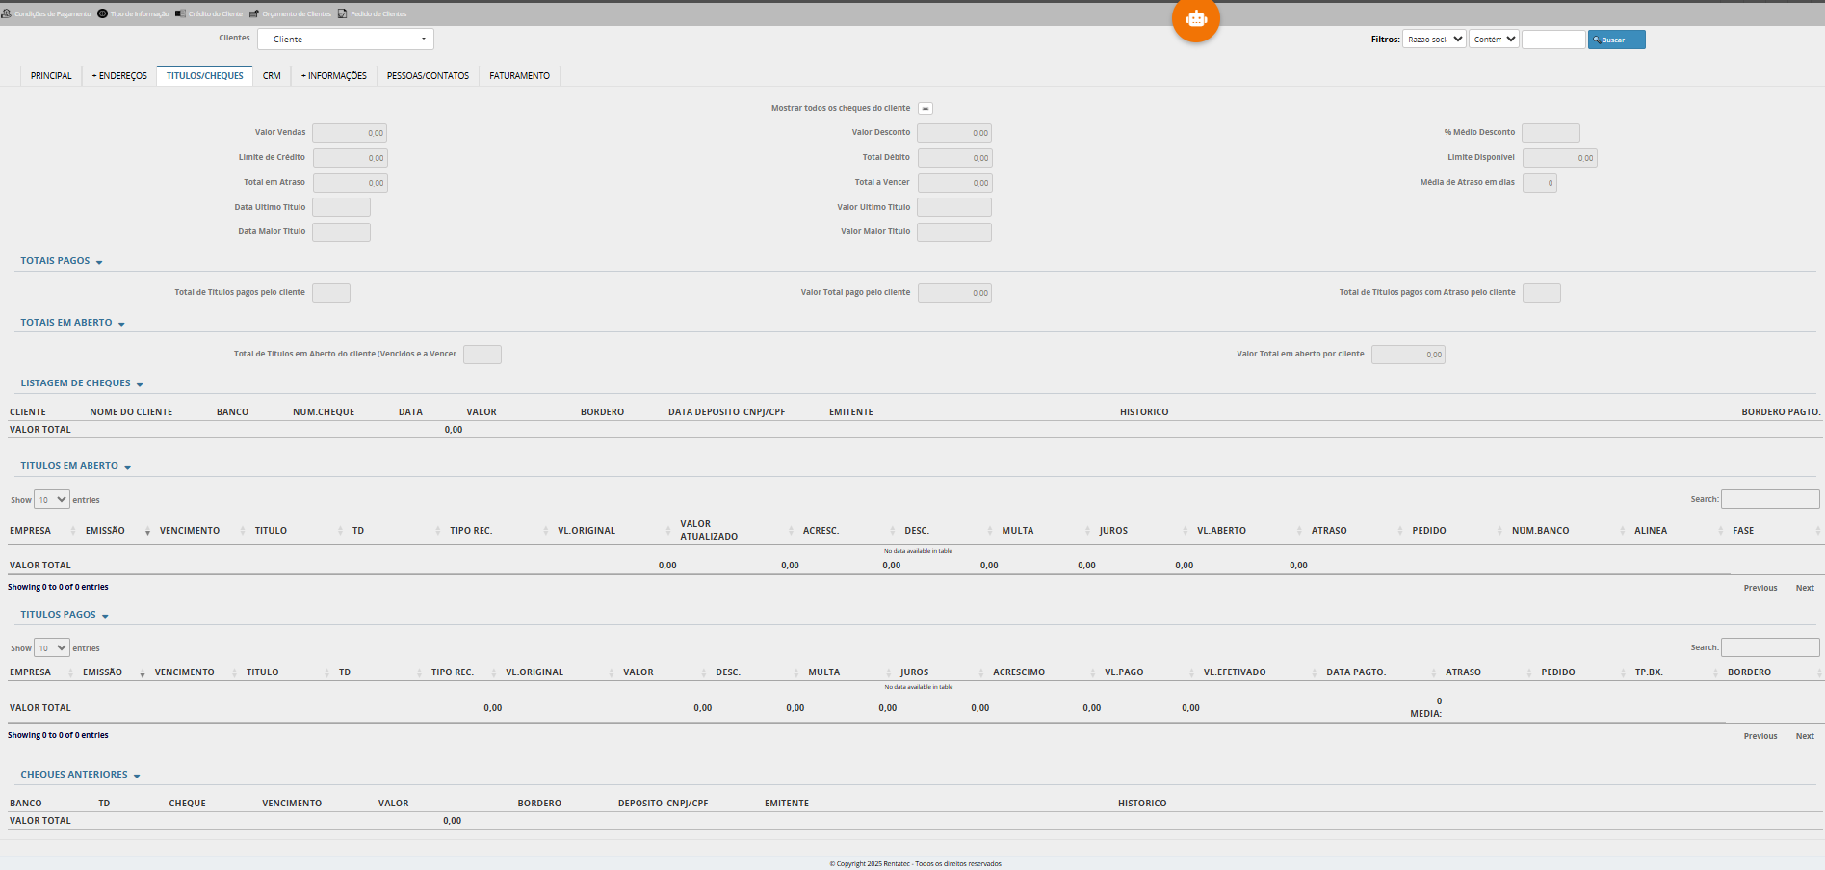
Task: Sort Titulos em Aberto by Emissão
Action: tap(106, 531)
